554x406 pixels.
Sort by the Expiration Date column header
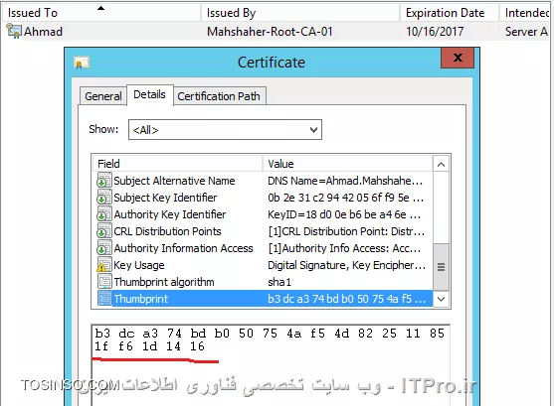450,13
